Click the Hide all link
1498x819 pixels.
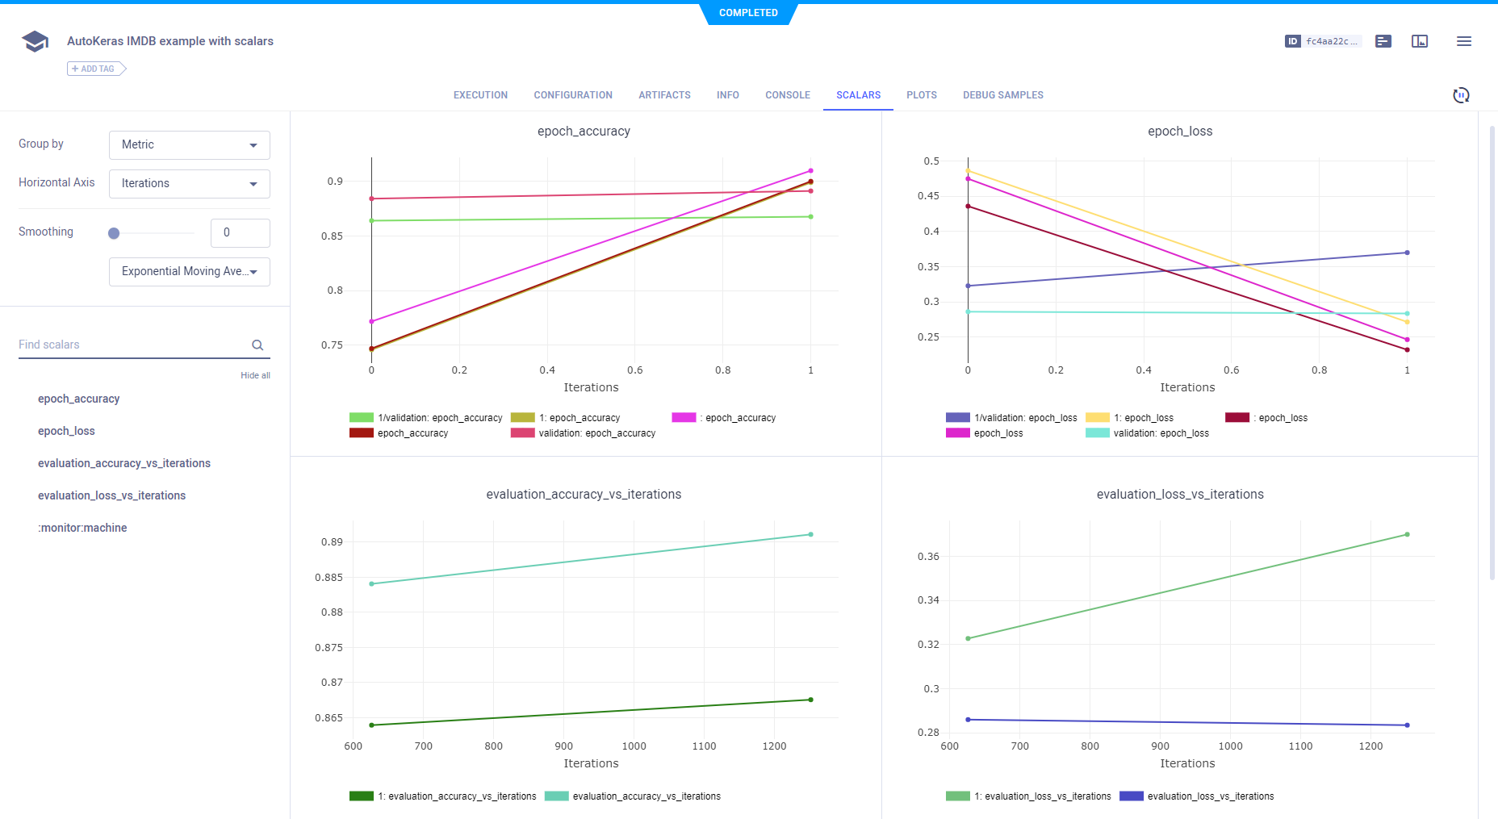255,375
